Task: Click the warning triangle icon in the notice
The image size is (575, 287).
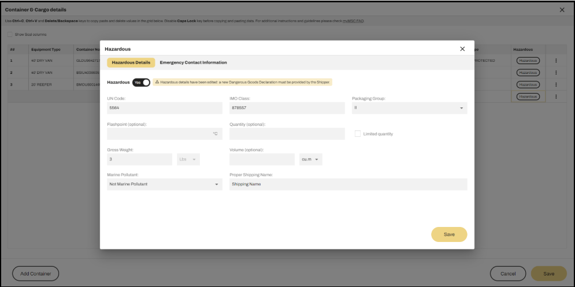Action: 157,82
